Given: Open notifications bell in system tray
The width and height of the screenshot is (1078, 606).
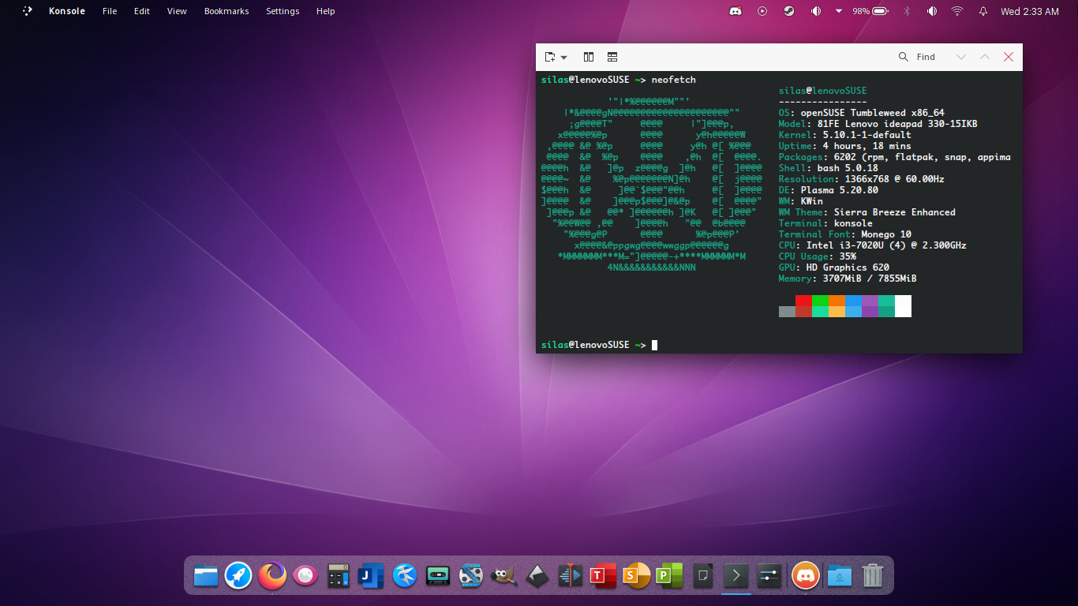Looking at the screenshot, I should point(983,11).
